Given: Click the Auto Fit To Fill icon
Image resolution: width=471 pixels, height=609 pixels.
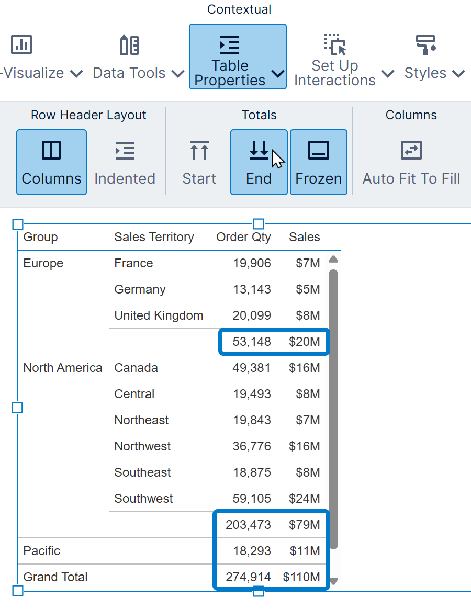Looking at the screenshot, I should point(411,151).
